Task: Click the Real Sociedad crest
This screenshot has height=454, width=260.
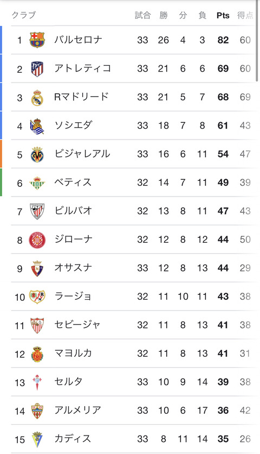Action: pyautogui.click(x=37, y=126)
